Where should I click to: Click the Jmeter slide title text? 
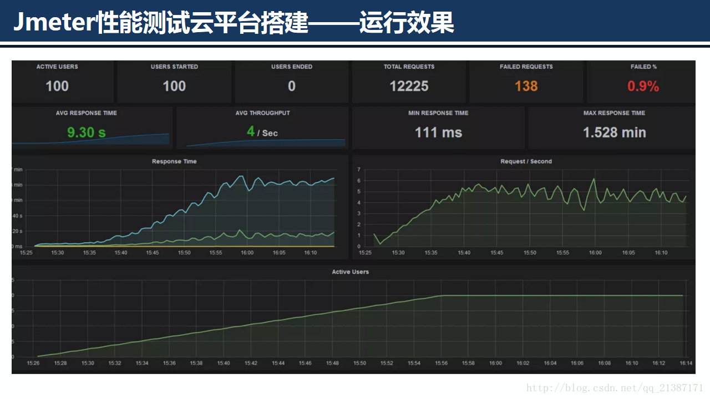click(233, 23)
